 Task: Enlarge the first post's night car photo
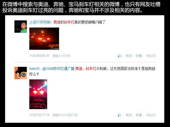click(44, 39)
